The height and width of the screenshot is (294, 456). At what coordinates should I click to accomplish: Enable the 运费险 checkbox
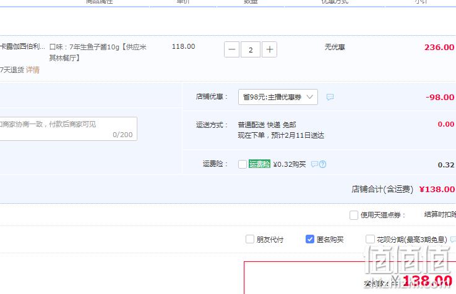tap(243, 164)
